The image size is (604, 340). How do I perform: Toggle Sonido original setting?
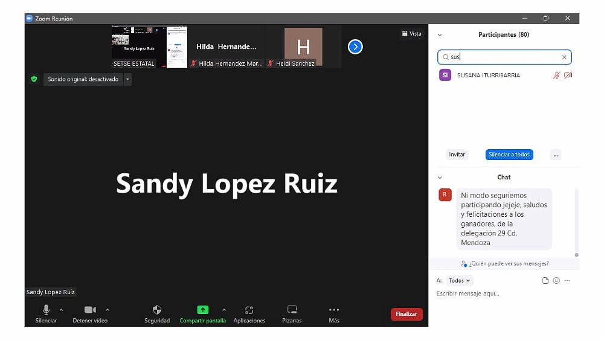(x=83, y=79)
